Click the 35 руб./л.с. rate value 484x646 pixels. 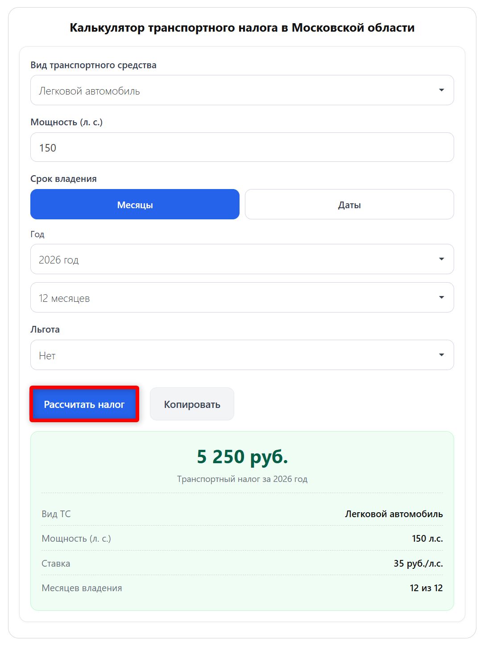[x=418, y=564]
